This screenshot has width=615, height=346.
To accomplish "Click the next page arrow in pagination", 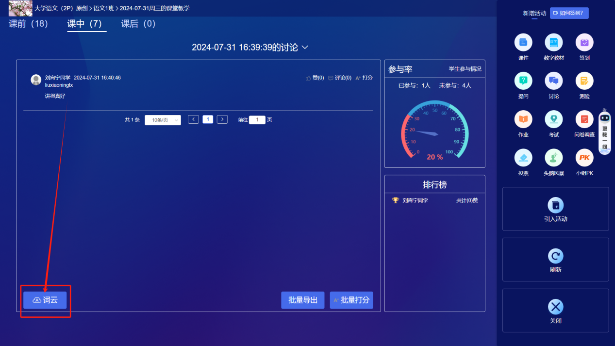I will (222, 119).
